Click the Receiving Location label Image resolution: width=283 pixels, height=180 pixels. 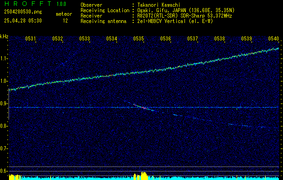pos(105,10)
